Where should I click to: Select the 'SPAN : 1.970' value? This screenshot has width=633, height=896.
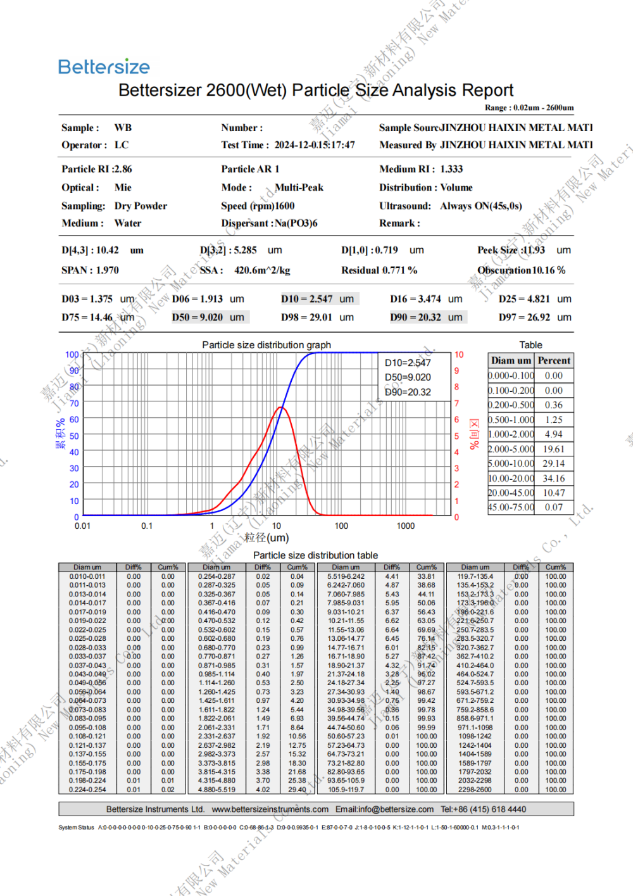(90, 270)
